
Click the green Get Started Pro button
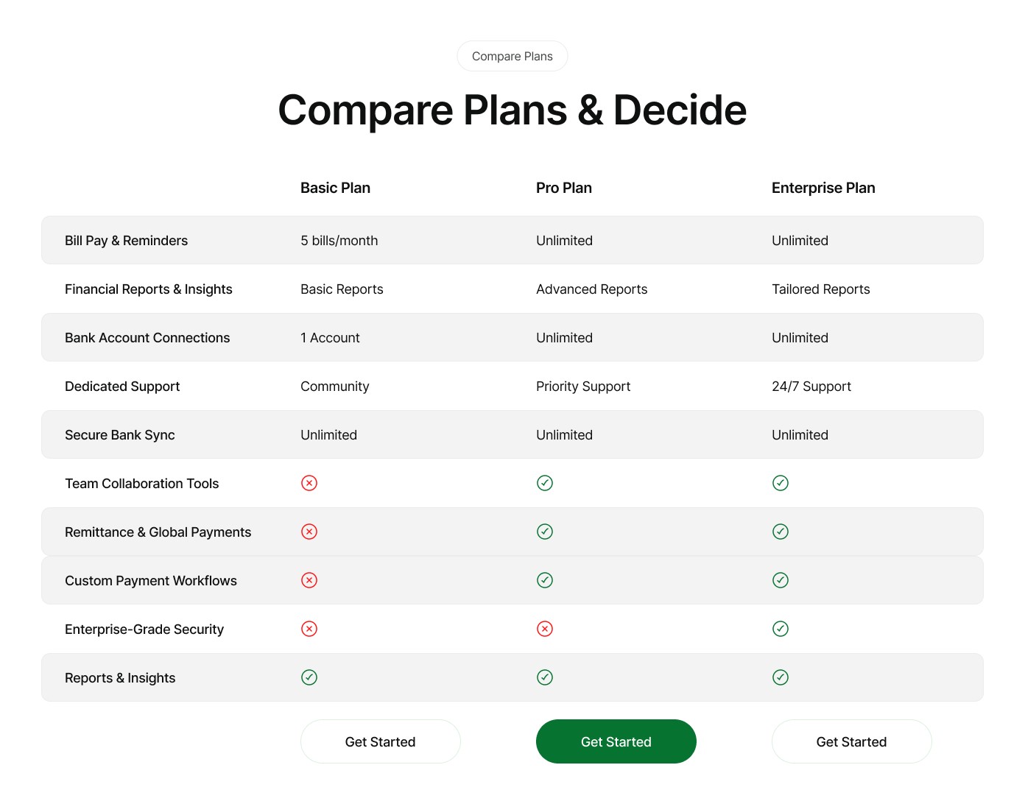616,741
